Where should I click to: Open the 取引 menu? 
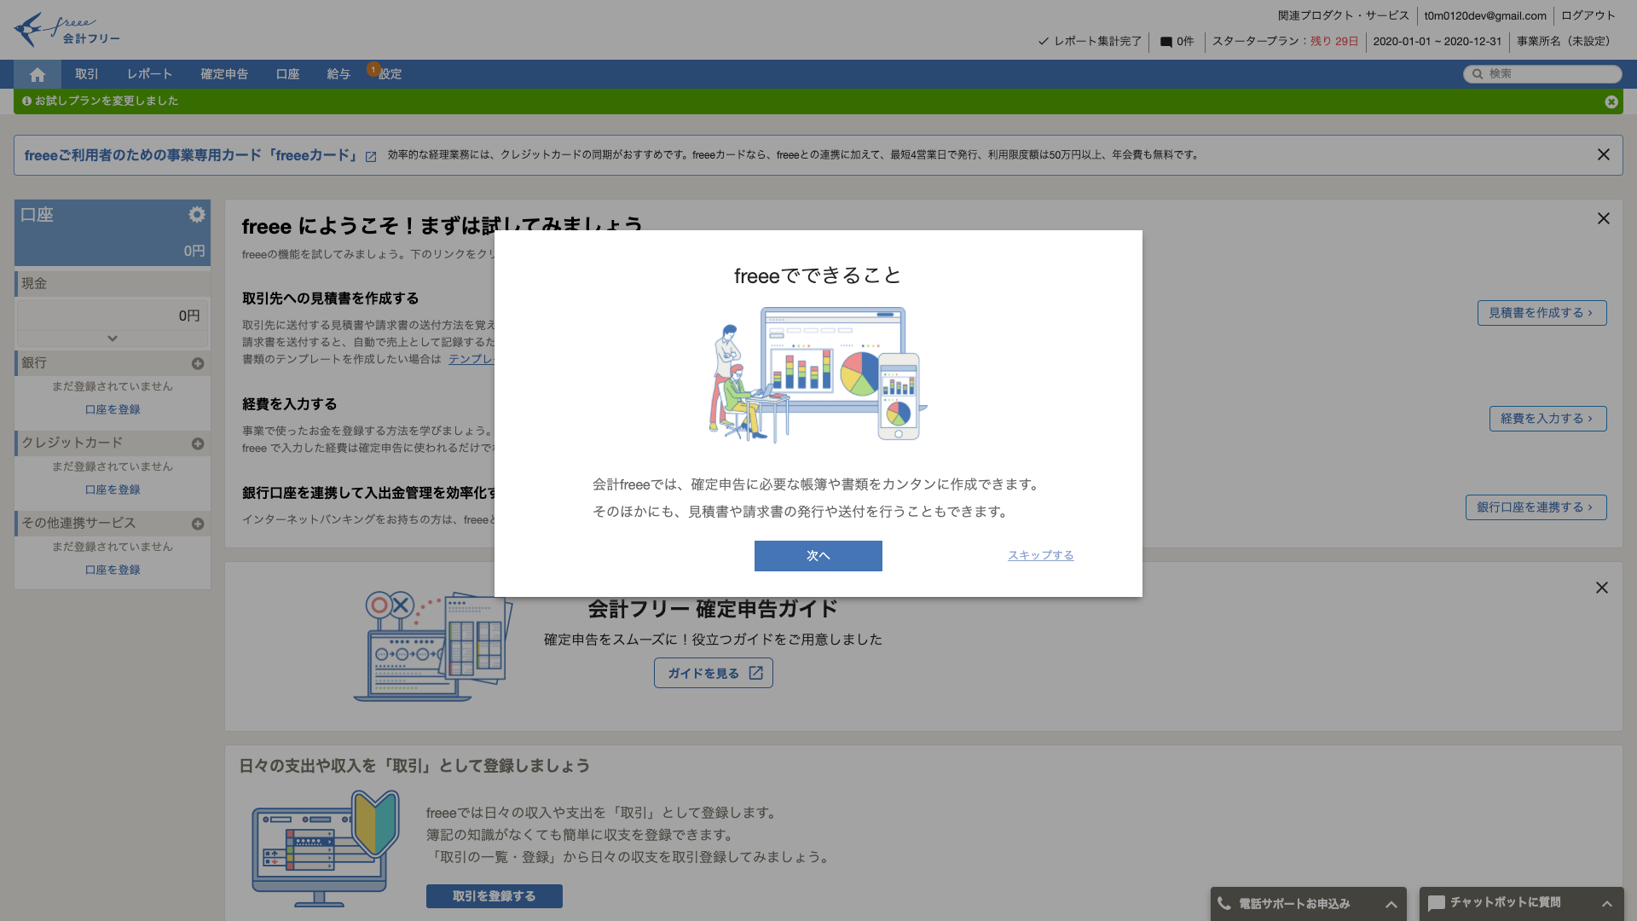point(87,74)
